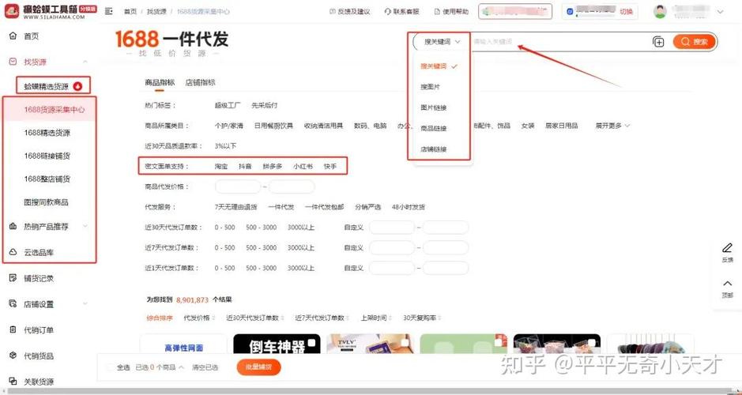
Task: Select 7天无理由退货 service filter
Action: point(235,207)
